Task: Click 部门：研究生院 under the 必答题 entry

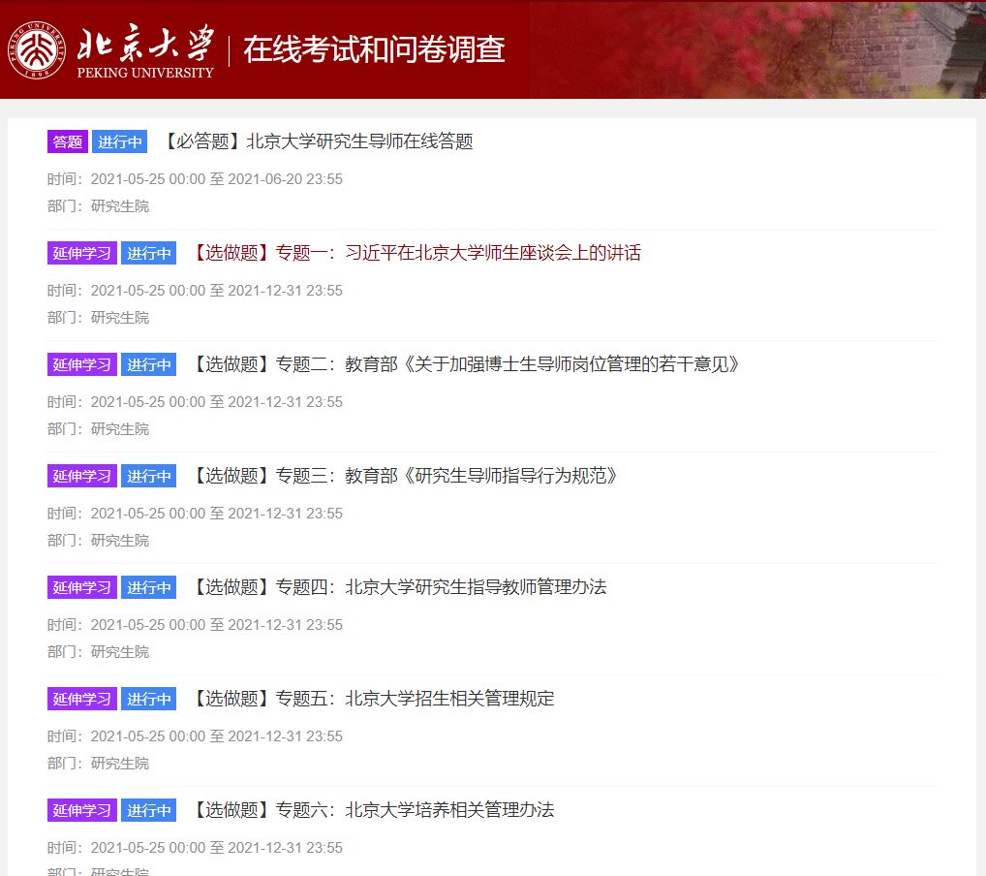Action: [98, 206]
